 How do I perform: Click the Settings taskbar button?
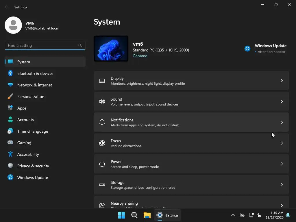point(167,215)
